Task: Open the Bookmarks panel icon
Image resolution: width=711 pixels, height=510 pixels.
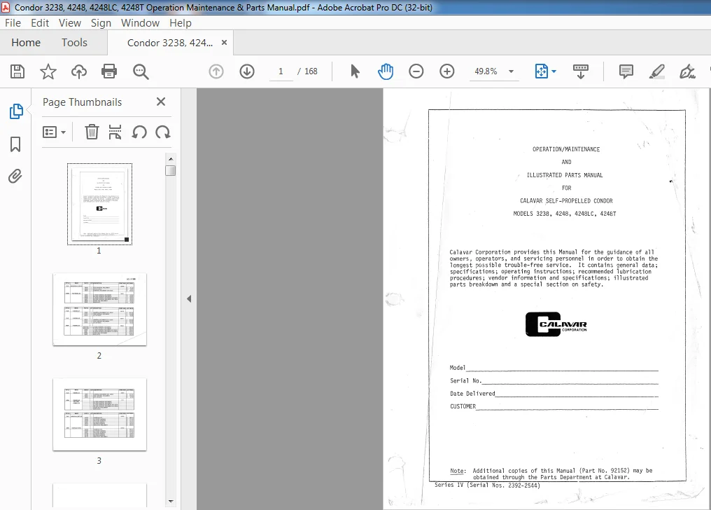Action: pyautogui.click(x=15, y=144)
